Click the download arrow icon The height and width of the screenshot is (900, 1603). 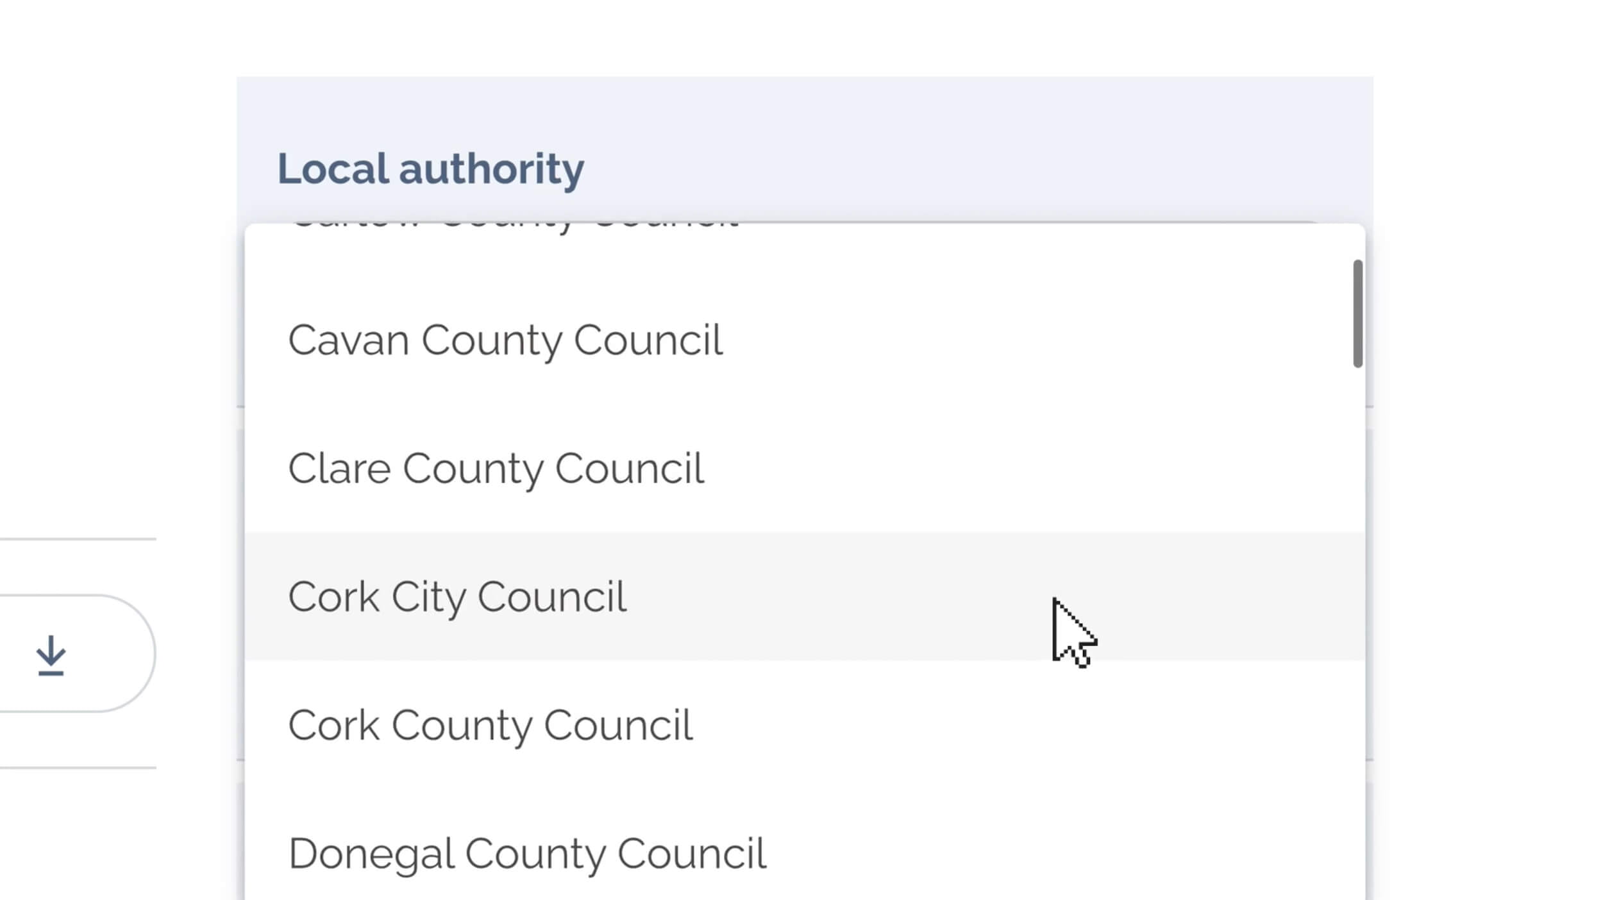(51, 654)
